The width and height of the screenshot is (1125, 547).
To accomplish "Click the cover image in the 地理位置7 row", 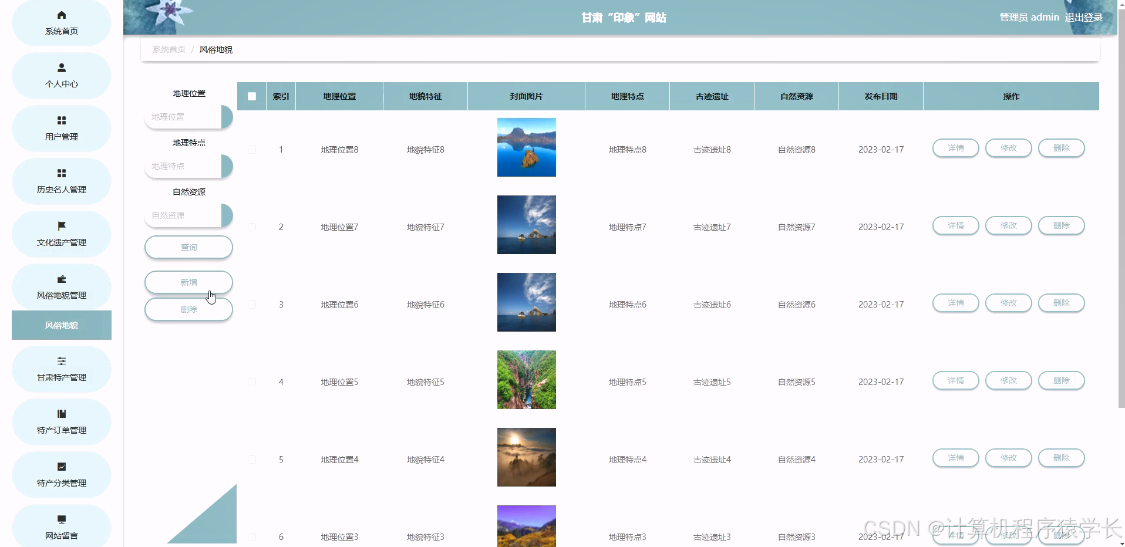I will coord(527,225).
